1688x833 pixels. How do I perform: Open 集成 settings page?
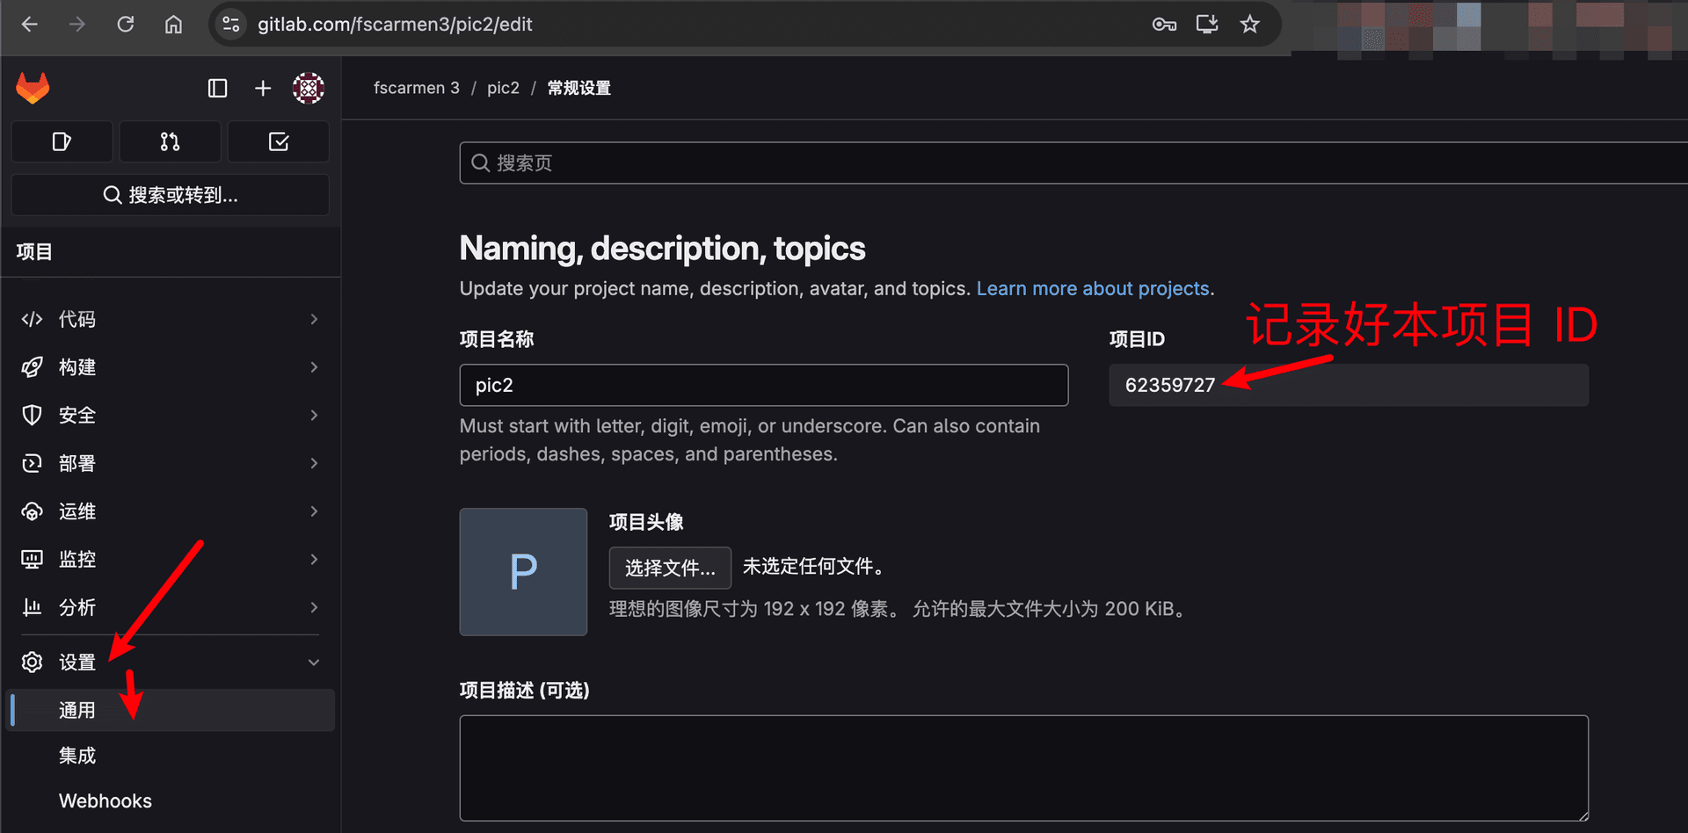pos(77,756)
